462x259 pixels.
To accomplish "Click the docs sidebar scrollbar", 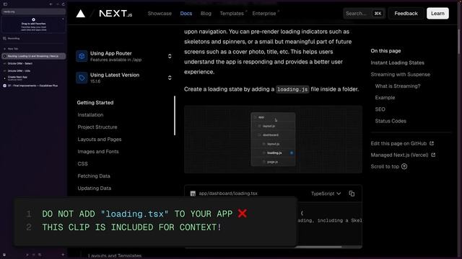I will tap(175, 115).
